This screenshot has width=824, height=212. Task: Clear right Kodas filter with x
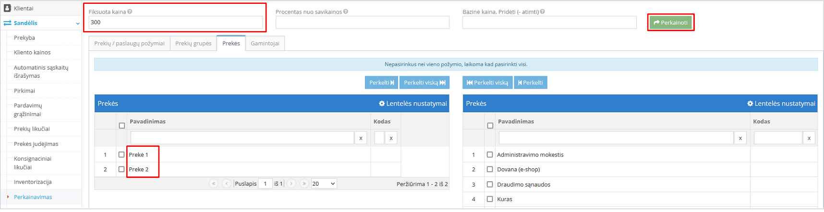tap(809, 138)
